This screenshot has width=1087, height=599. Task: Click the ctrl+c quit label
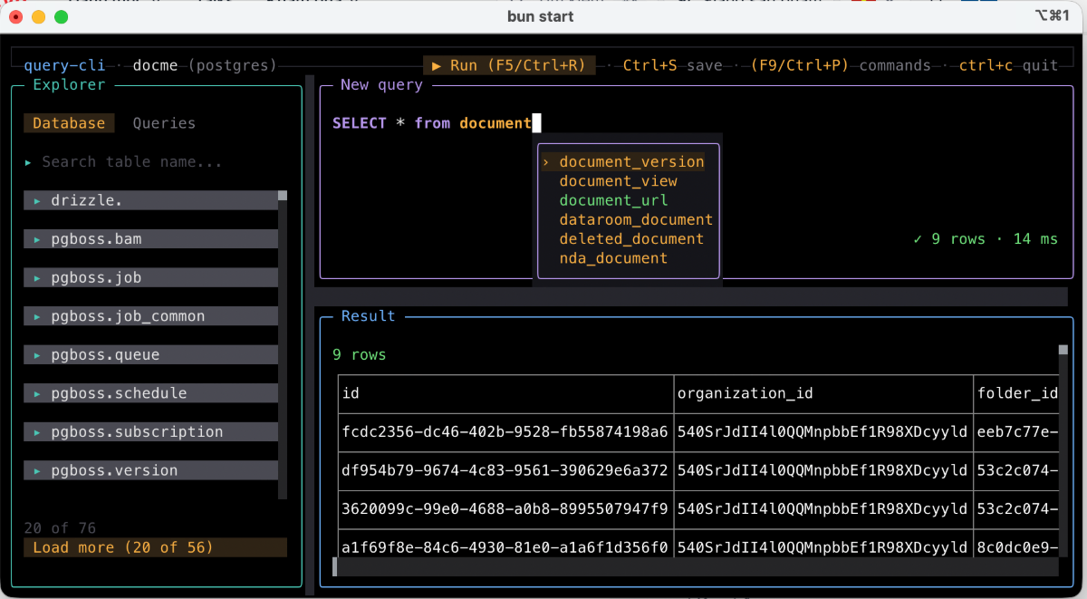click(x=1009, y=65)
